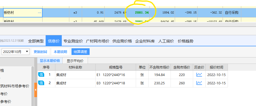
Task: Click the 220 tax-included price
Action: 182,75
